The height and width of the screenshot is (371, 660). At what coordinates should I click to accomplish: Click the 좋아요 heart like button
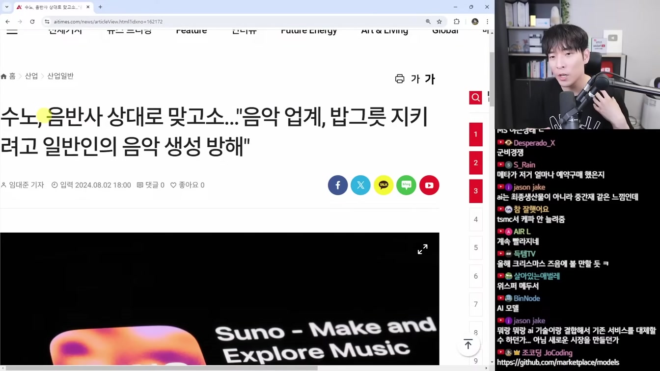point(187,185)
